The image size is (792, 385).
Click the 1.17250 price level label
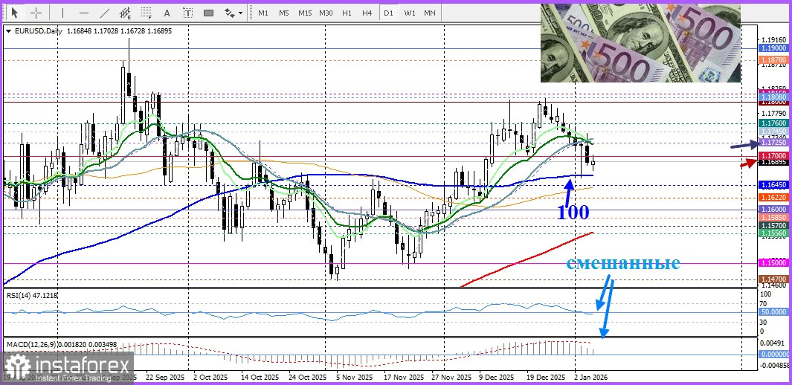pos(773,143)
